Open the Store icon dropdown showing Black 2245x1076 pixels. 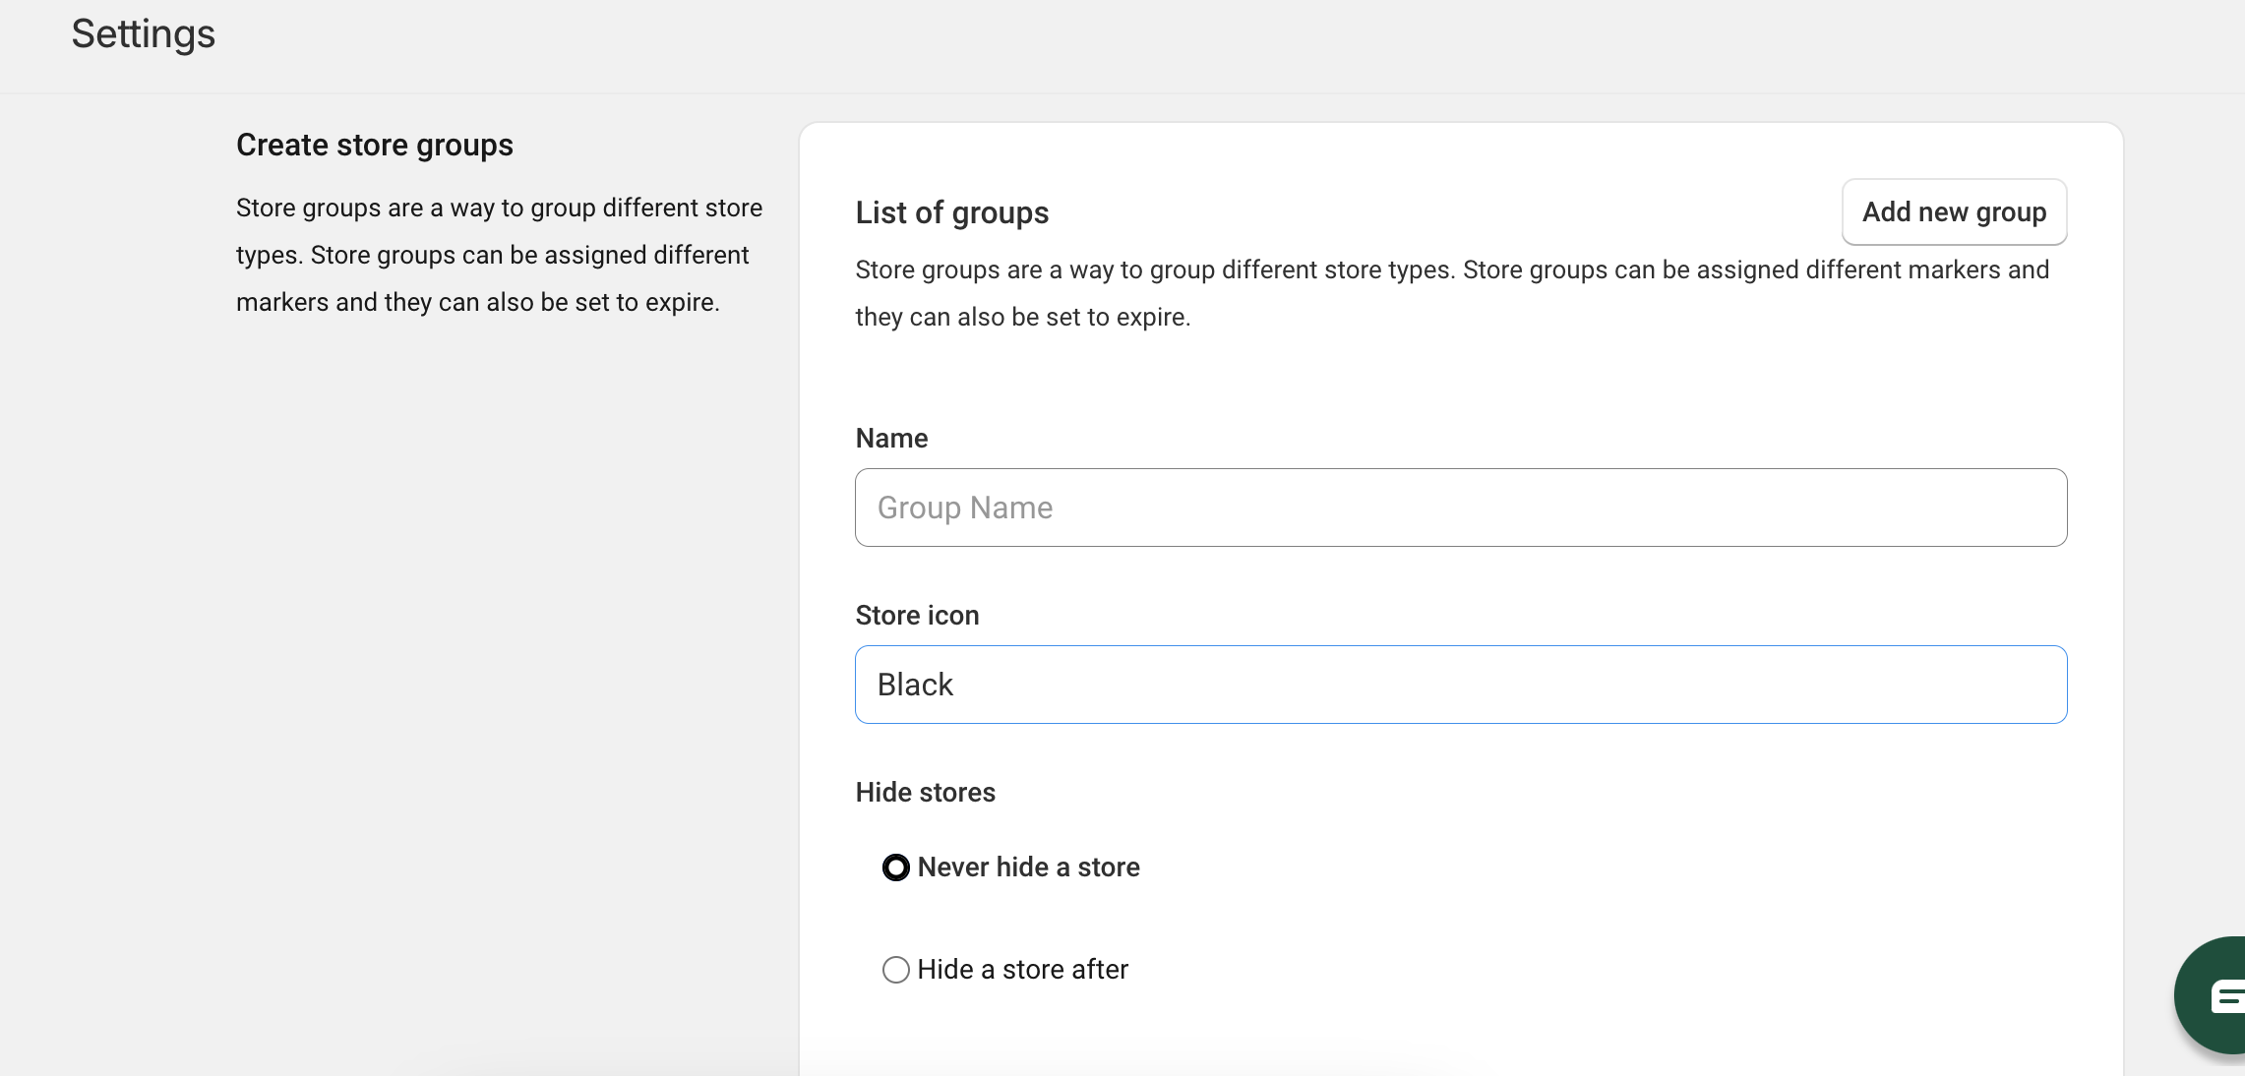click(x=1460, y=685)
